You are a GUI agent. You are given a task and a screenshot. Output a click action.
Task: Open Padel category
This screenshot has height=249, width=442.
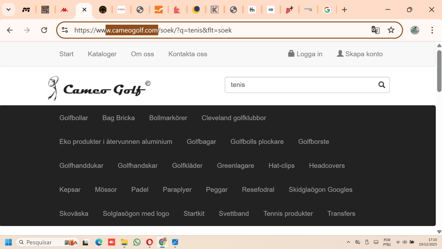click(139, 190)
